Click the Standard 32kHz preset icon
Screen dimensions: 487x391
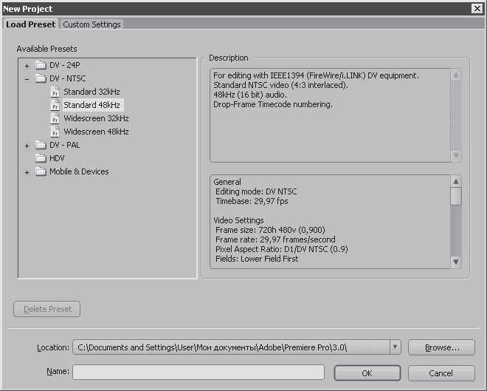(55, 92)
